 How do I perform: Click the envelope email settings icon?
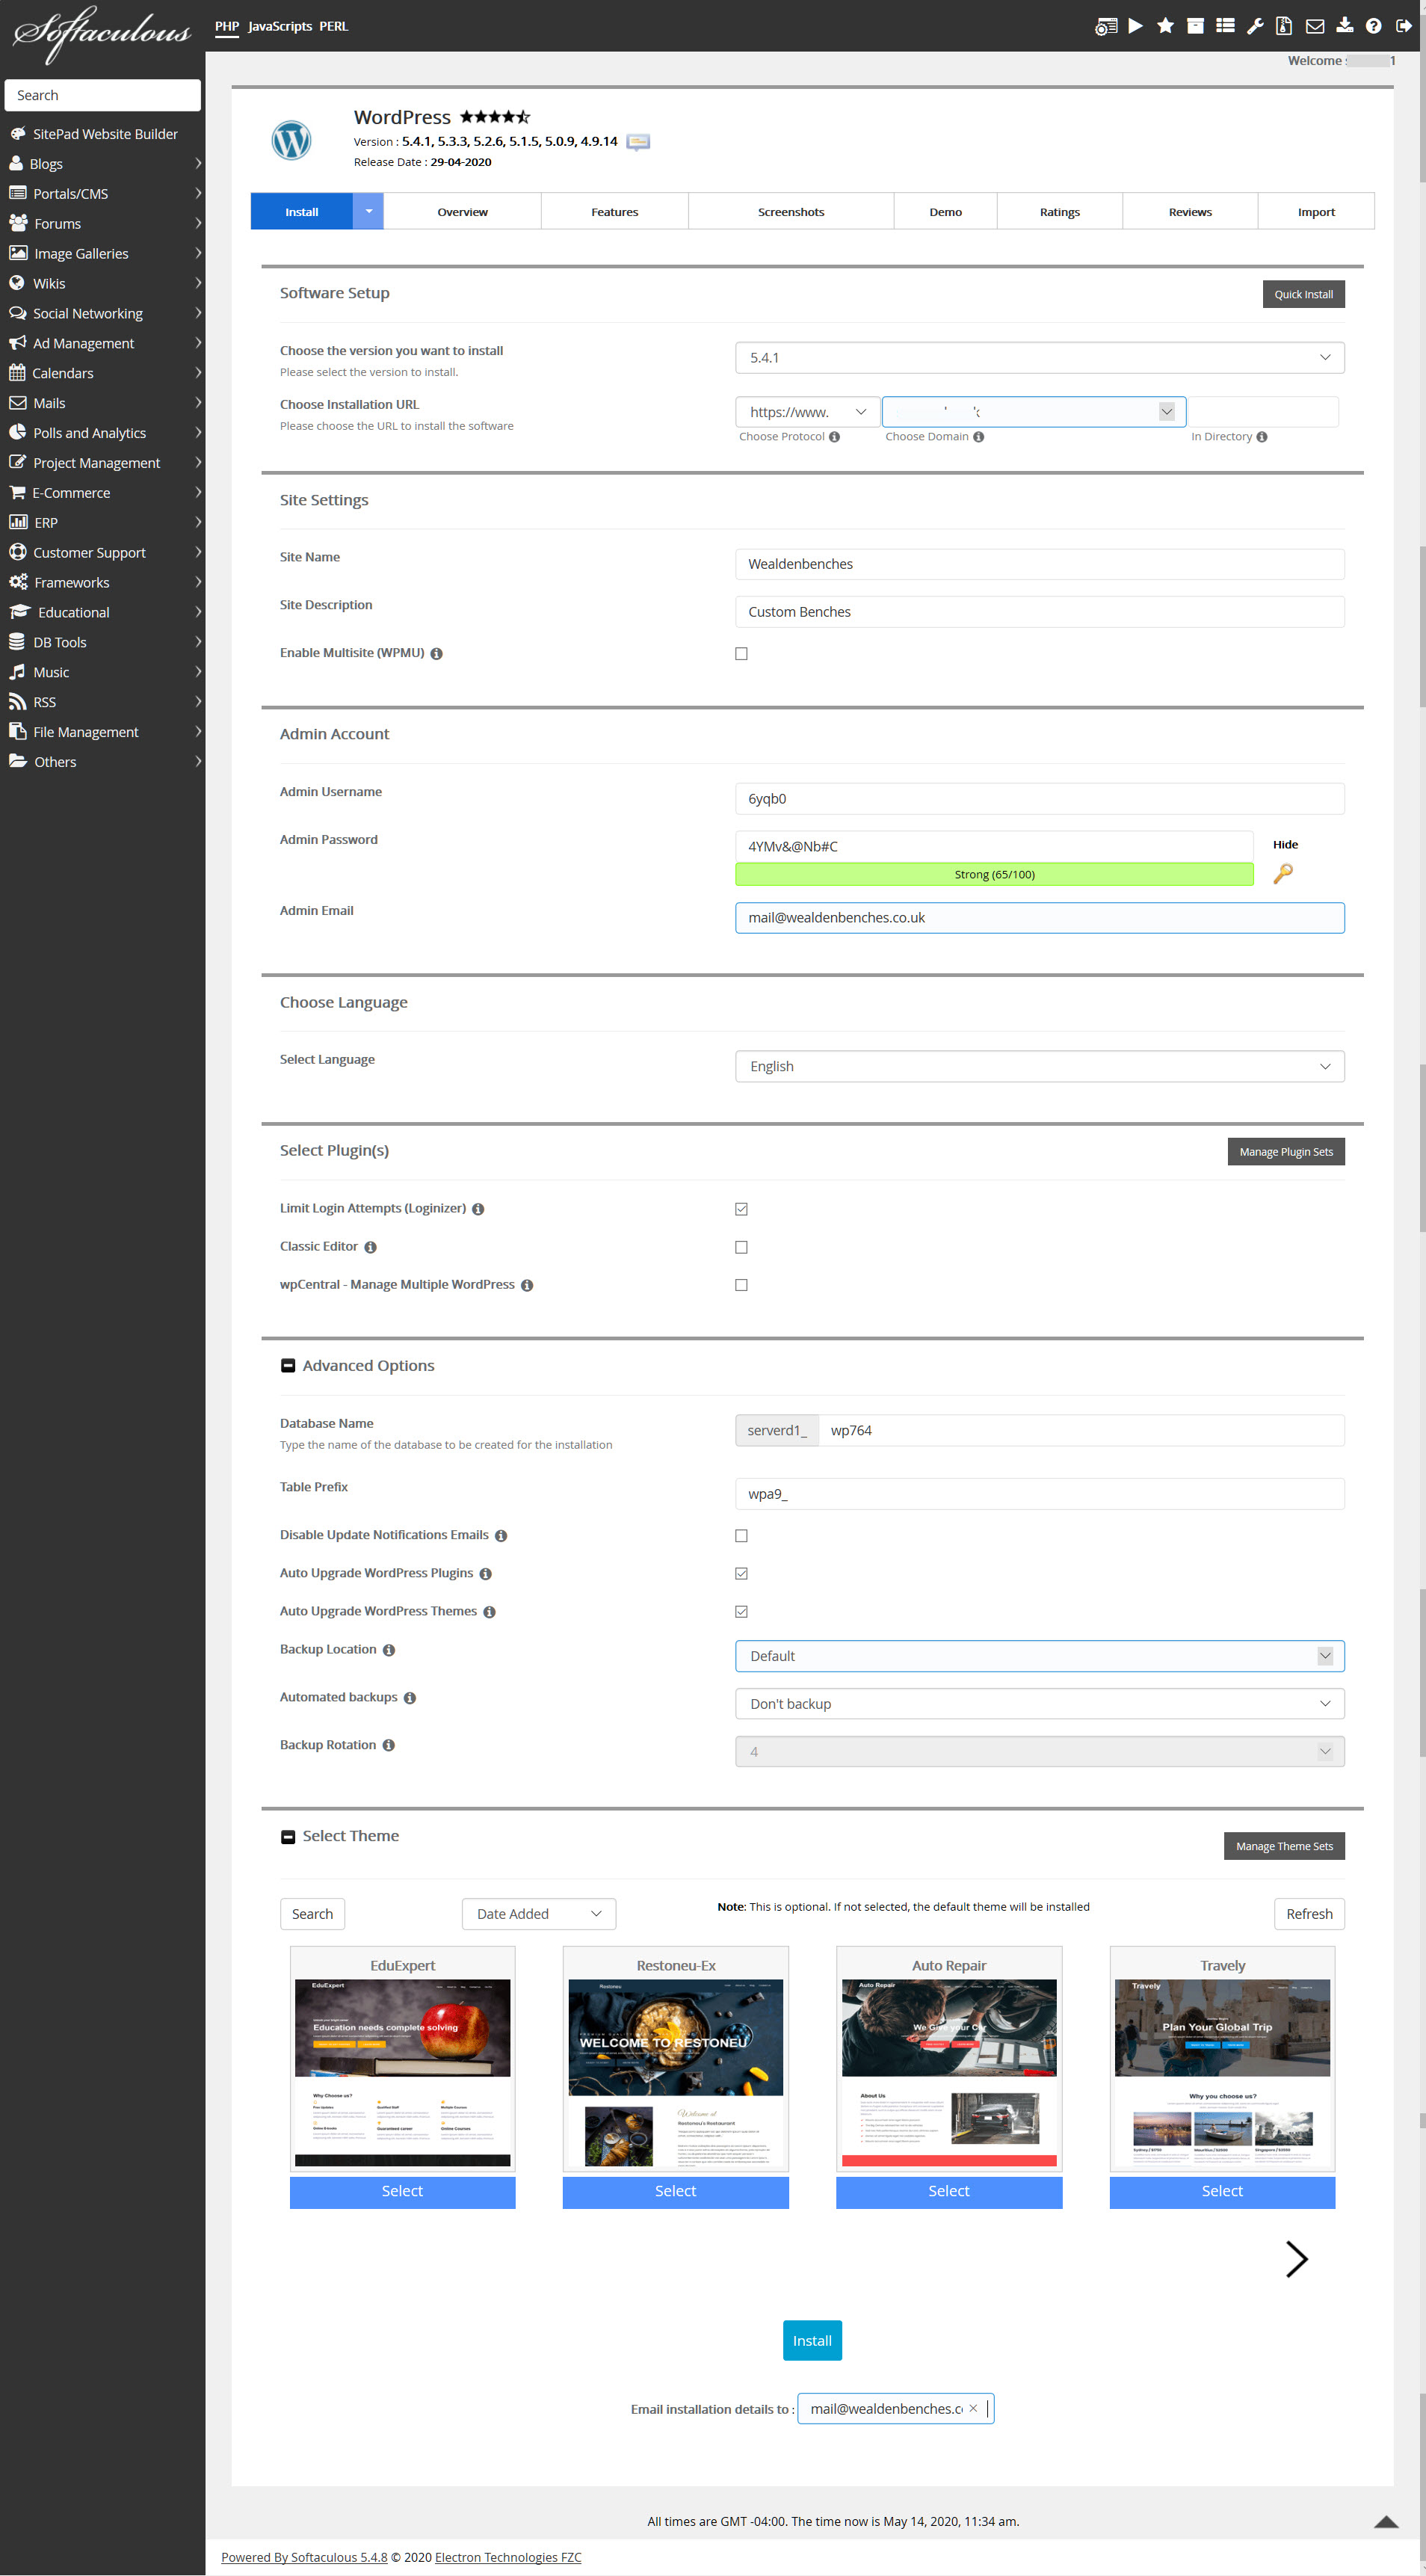pos(1315,26)
